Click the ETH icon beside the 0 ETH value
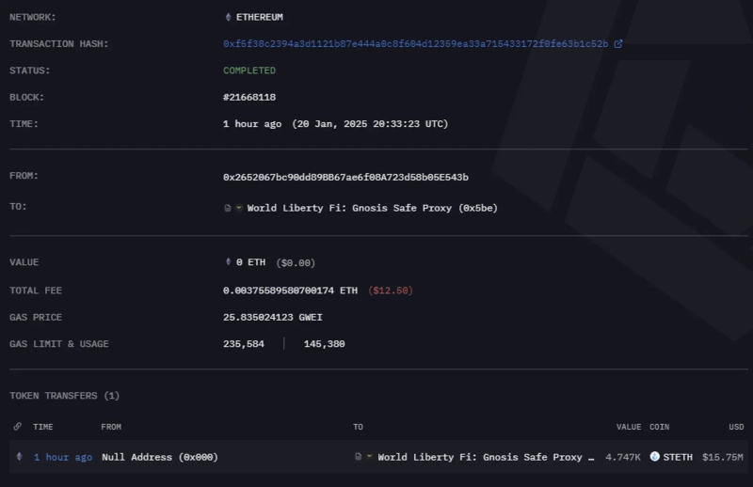The height and width of the screenshot is (487, 753). point(227,262)
